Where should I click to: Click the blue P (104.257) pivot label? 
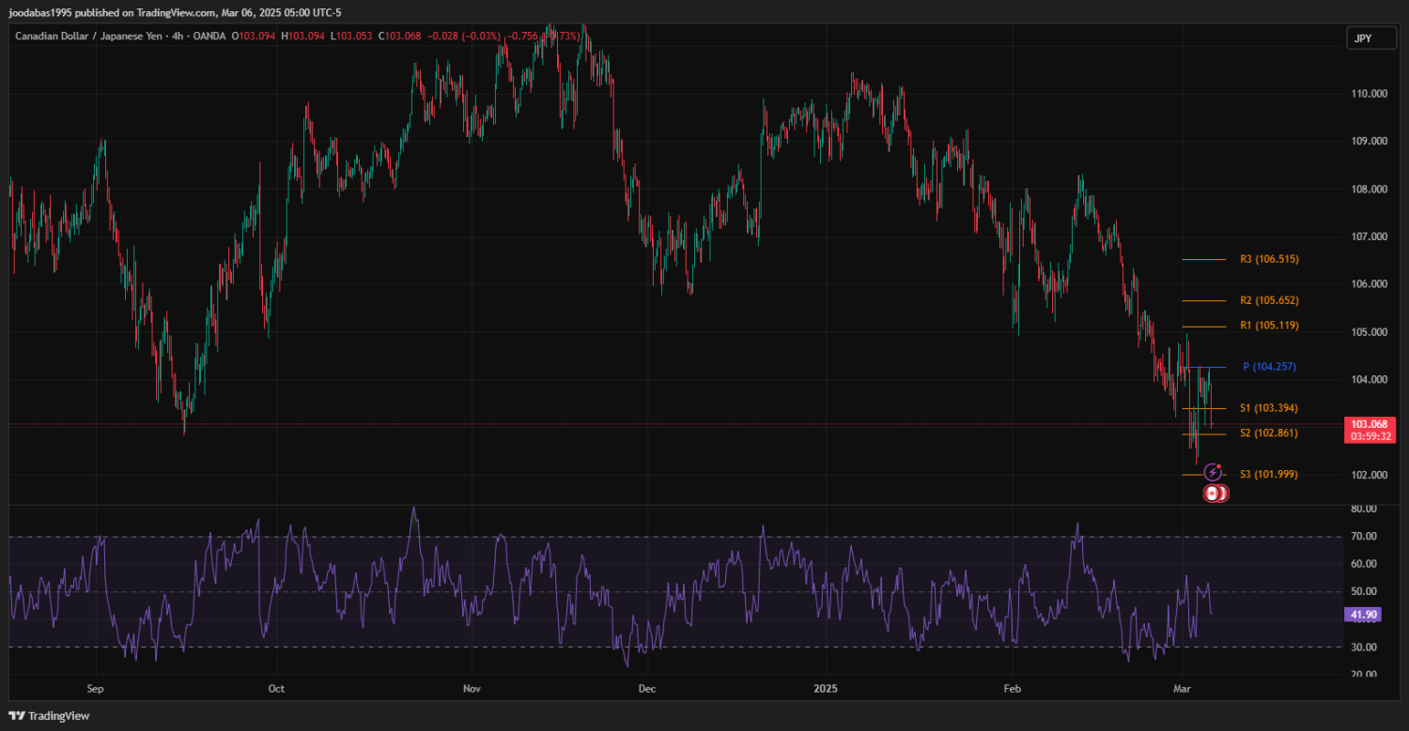[1268, 367]
